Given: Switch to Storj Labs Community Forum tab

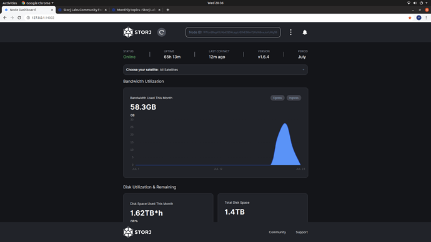Looking at the screenshot, I should (x=82, y=10).
